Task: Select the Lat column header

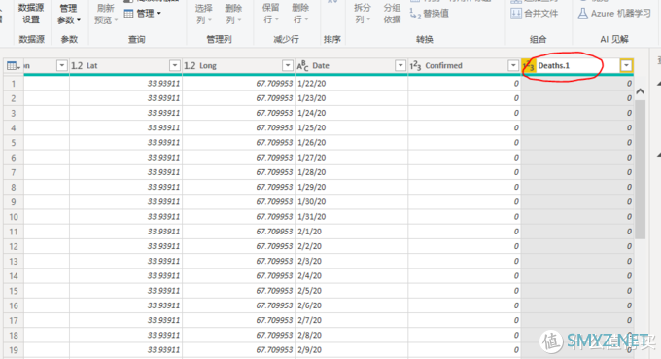Action: coord(125,66)
